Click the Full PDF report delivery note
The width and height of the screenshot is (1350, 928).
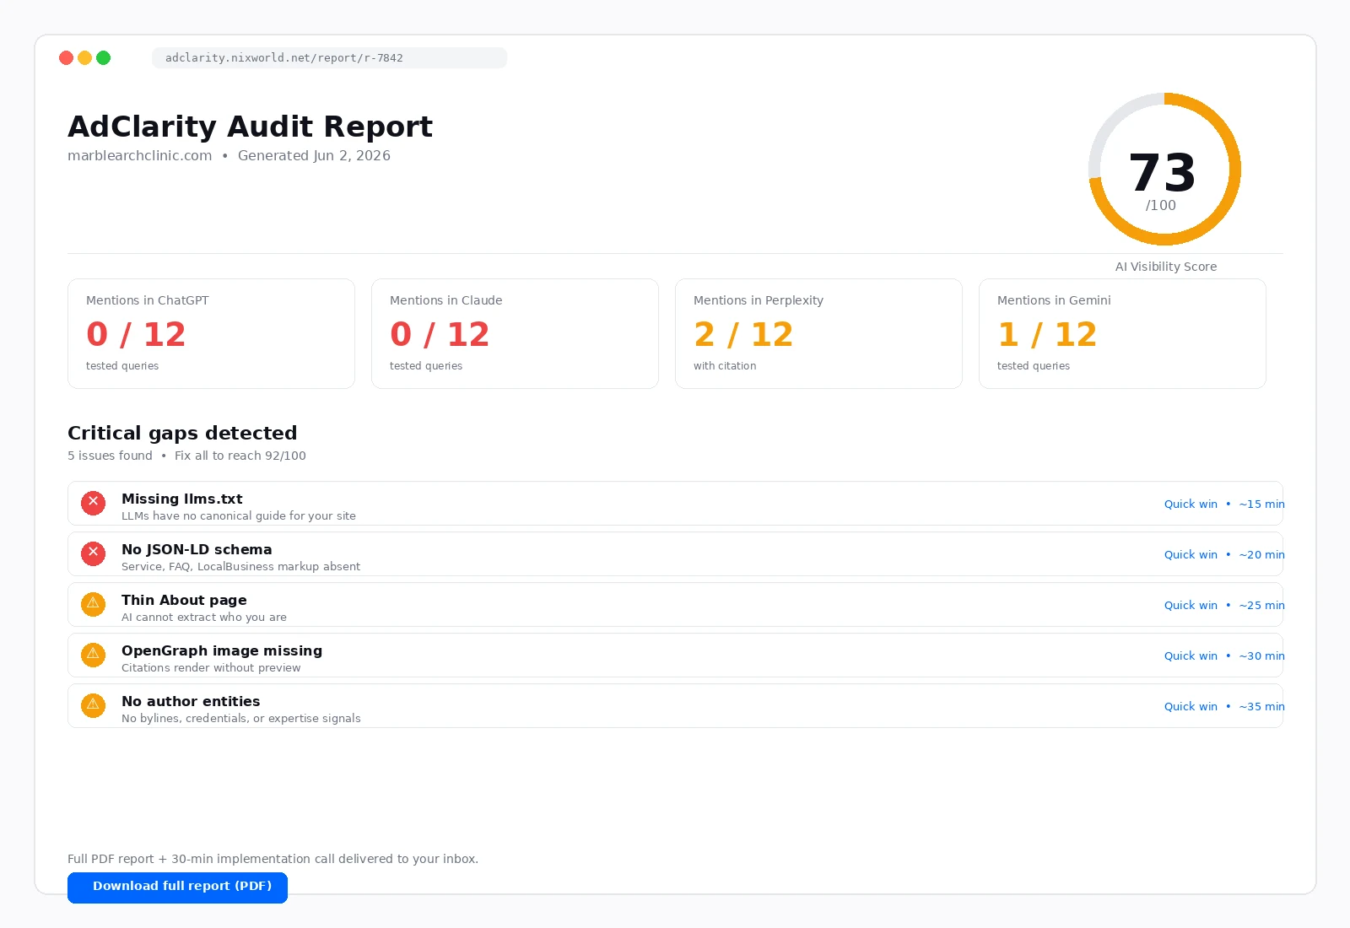[273, 859]
